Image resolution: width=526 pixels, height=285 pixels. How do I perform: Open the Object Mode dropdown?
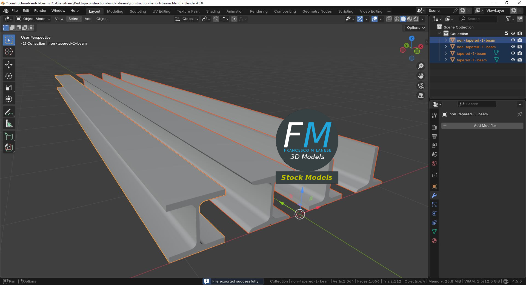click(33, 19)
